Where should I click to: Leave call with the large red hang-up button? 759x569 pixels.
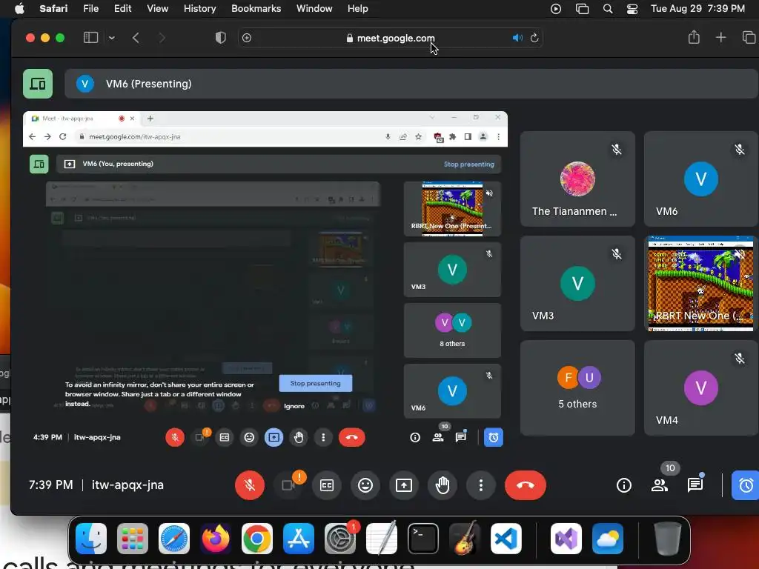[x=526, y=485]
